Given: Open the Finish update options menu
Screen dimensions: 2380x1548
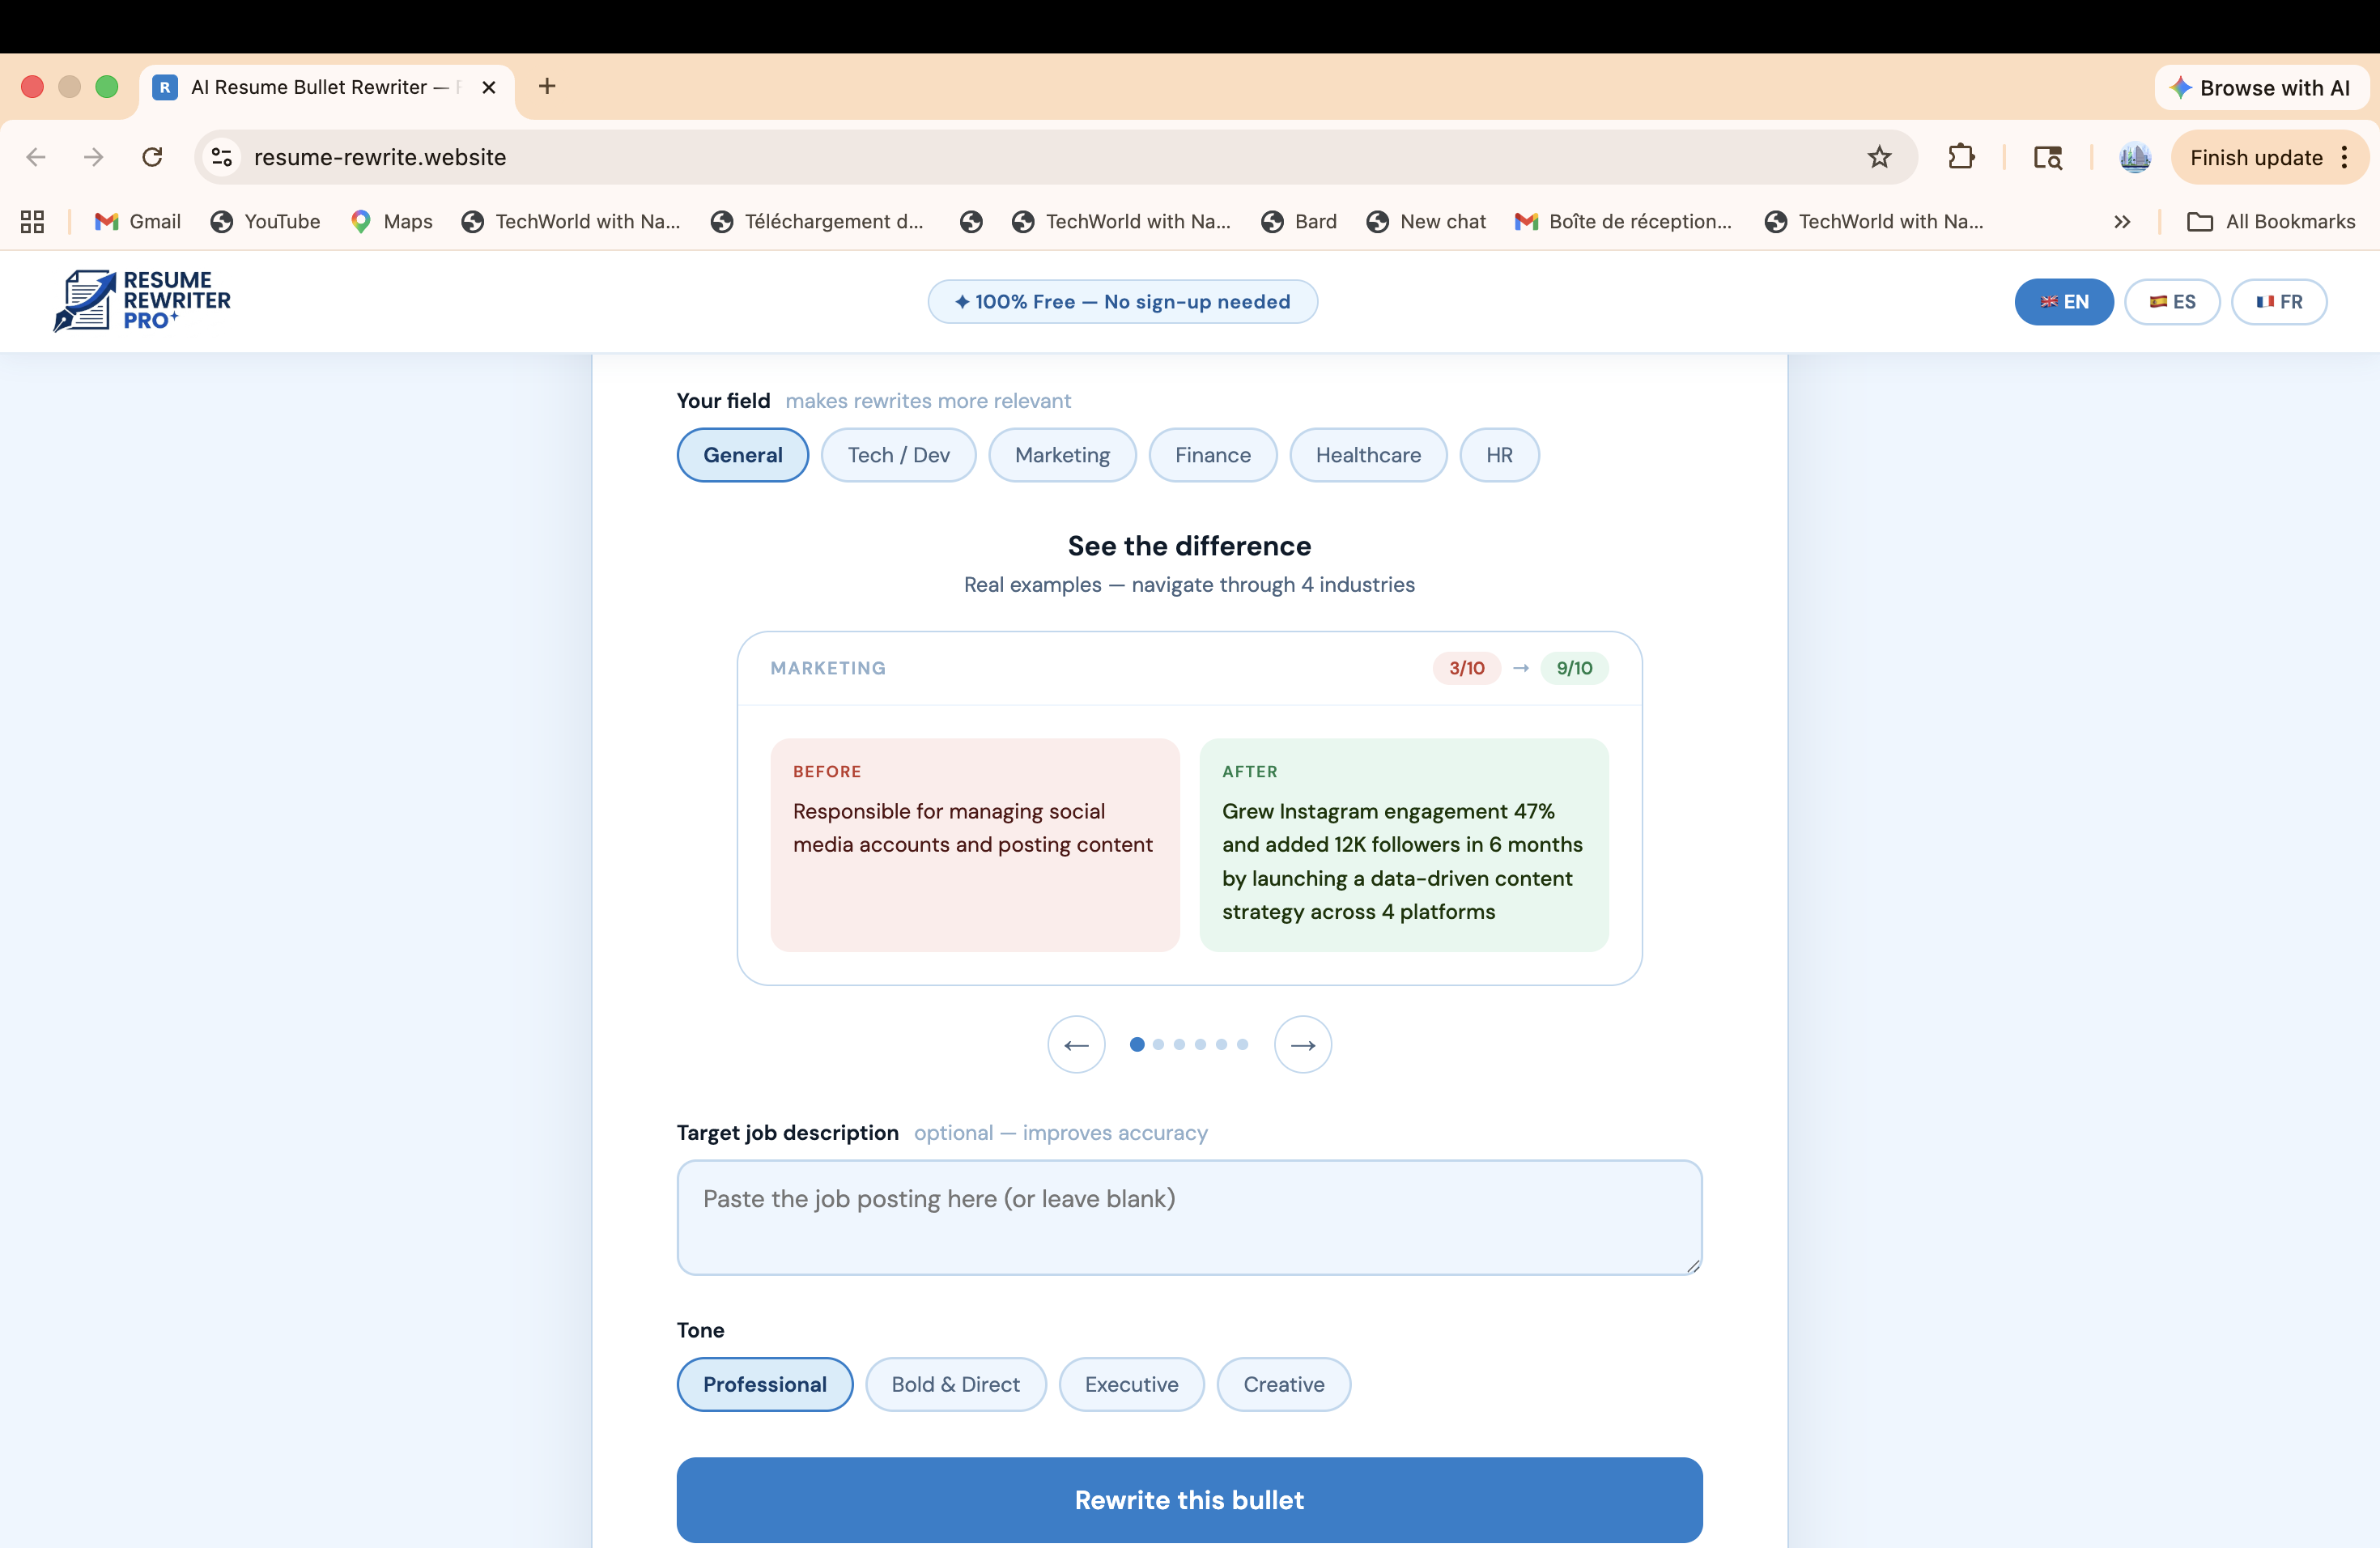Looking at the screenshot, I should click(2347, 157).
